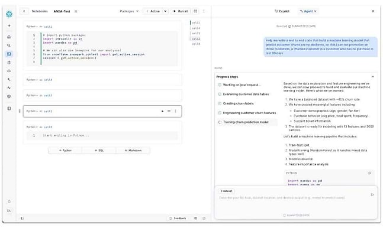Click the icon right of Feedback button
Image resolution: width=383 pixels, height=228 pixels.
pyautogui.click(x=195, y=218)
